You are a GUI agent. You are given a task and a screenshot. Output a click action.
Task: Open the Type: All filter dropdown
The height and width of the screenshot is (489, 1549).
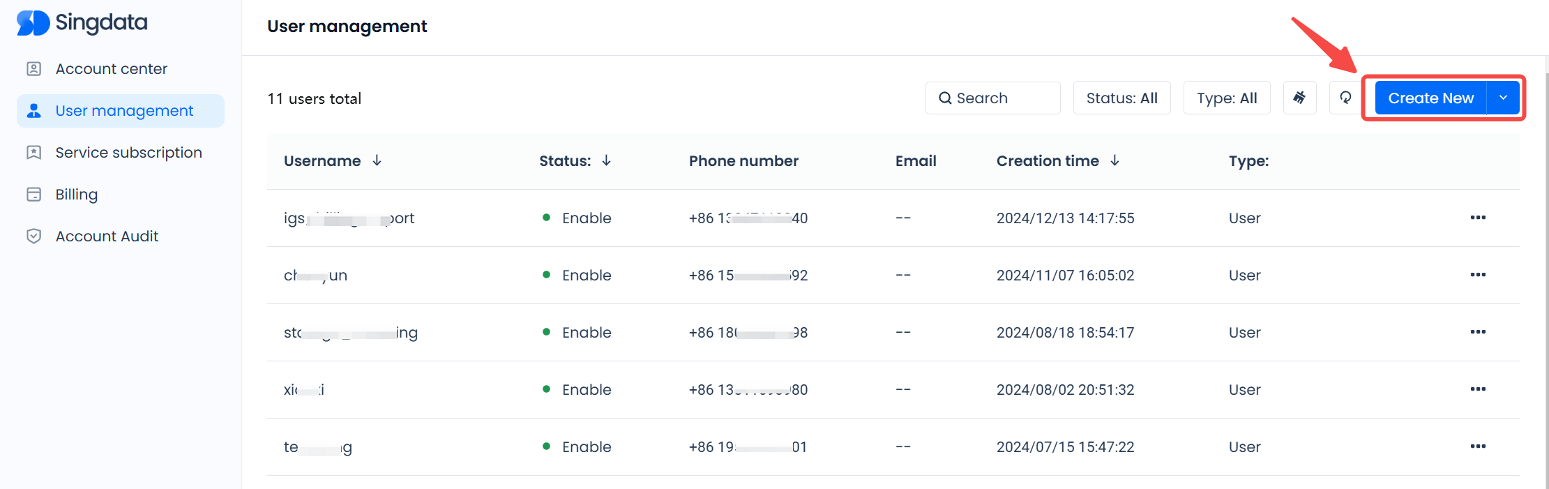pos(1226,98)
